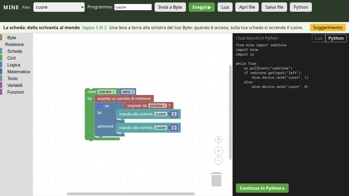This screenshot has width=349, height=196.
Task: Show the Suggerimento hint
Action: click(x=328, y=27)
